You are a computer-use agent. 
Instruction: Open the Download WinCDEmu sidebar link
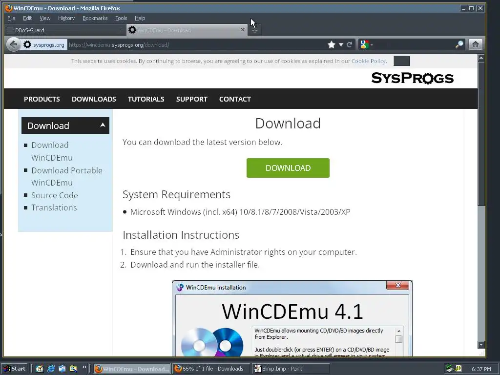52,151
